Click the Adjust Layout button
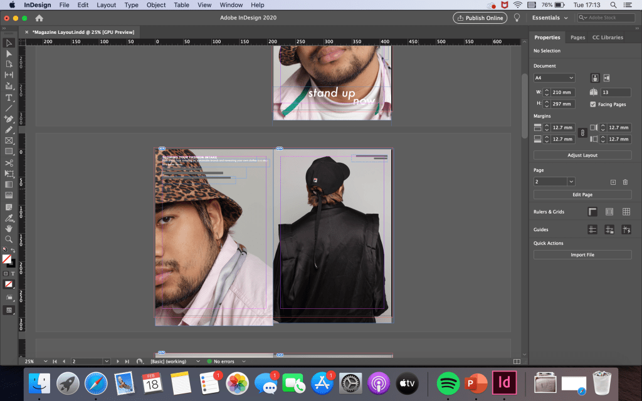This screenshot has width=642, height=401. (x=582, y=155)
